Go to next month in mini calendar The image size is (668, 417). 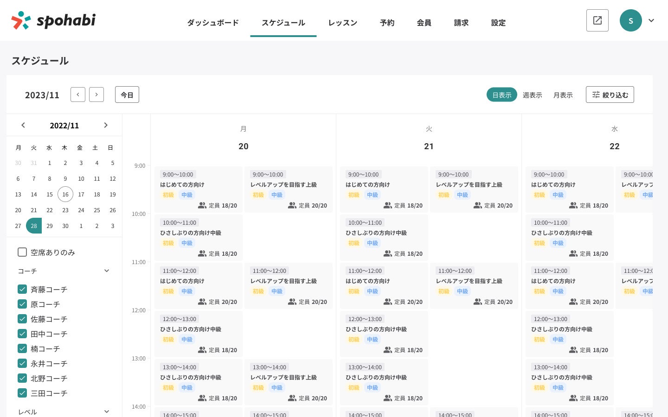coord(106,125)
